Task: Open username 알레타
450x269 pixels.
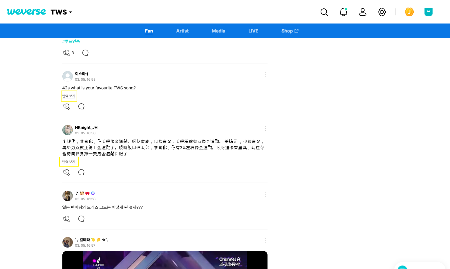Action: [x=92, y=240]
